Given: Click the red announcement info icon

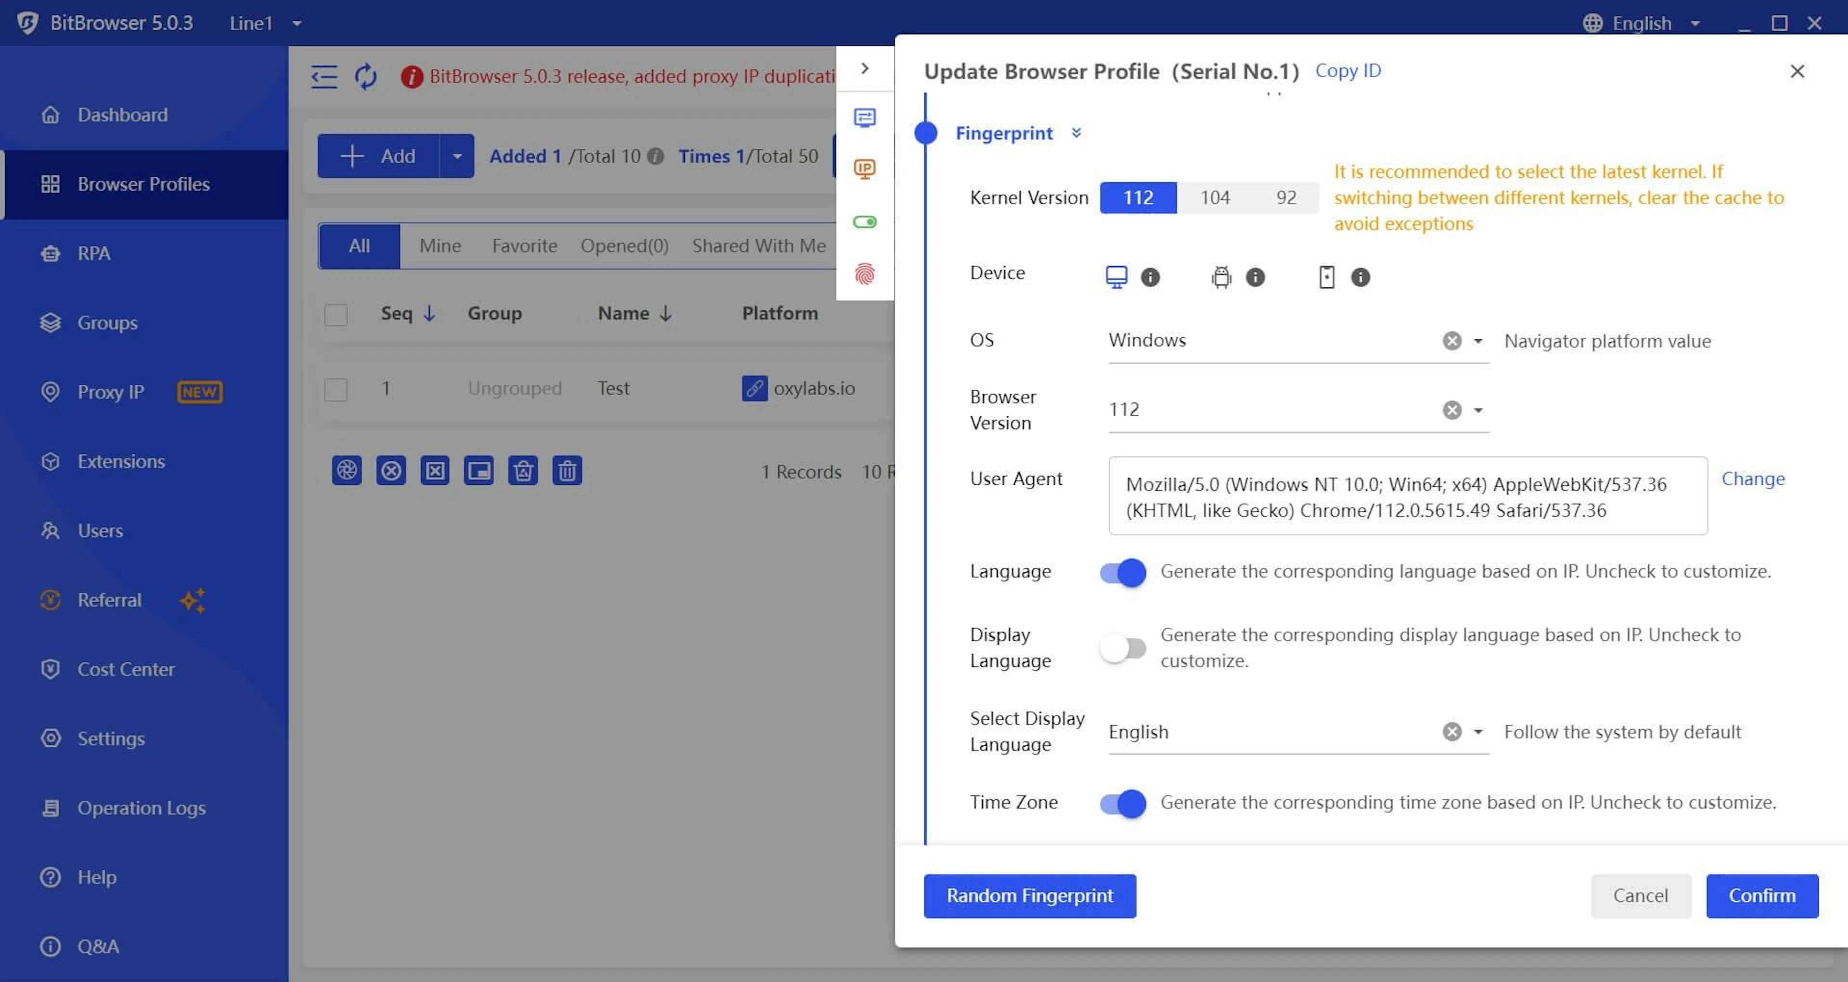Looking at the screenshot, I should [412, 77].
